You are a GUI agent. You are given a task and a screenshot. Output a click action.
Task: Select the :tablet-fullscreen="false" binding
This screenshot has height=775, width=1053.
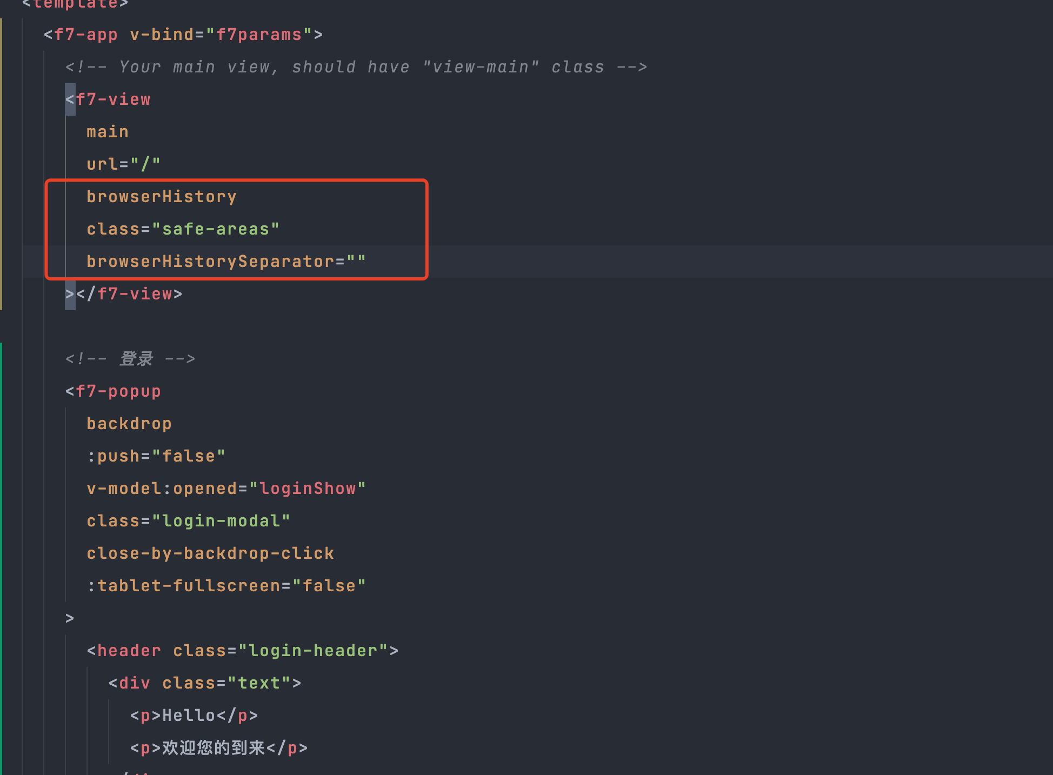226,585
